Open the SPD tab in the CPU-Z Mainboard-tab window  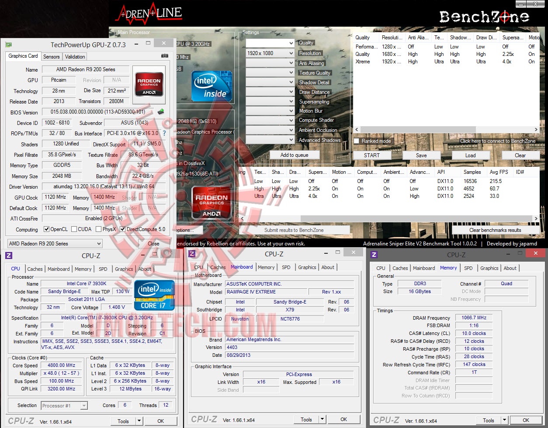[286, 267]
